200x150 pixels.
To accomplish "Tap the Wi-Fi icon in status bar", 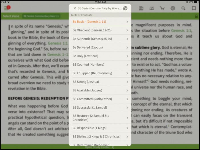I will click(9, 2).
